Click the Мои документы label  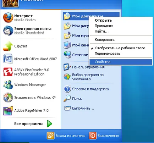(x=88, y=16)
